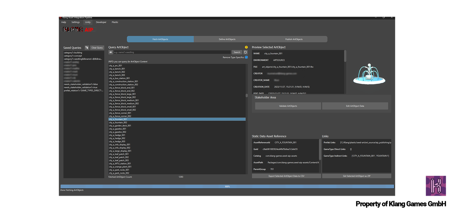Click the refresh icon next to Search
Screen dimensions: 454x215
pos(245,52)
